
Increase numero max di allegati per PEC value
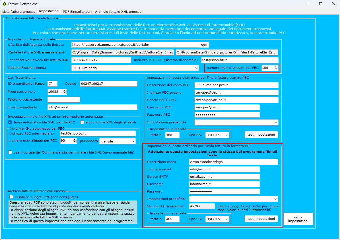(x=276, y=67)
